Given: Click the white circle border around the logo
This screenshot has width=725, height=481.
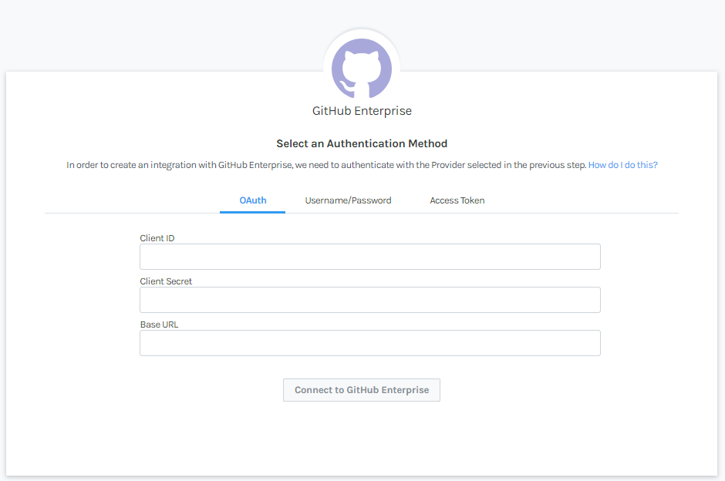Looking at the screenshot, I should click(x=362, y=33).
